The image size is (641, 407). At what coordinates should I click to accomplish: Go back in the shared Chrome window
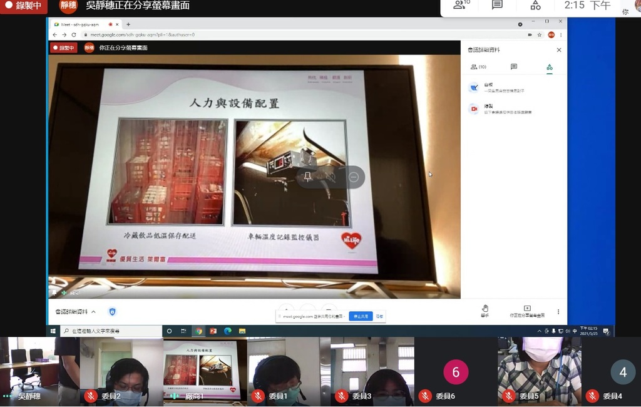pos(55,35)
